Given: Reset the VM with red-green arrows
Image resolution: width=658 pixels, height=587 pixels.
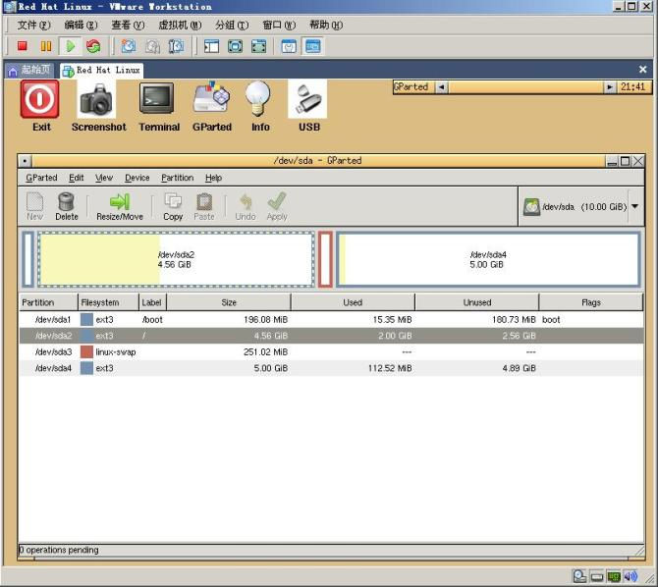Looking at the screenshot, I should point(93,46).
